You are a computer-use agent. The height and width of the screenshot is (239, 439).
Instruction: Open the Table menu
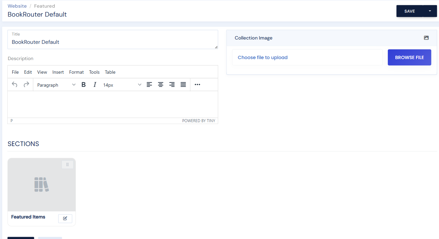(110, 72)
